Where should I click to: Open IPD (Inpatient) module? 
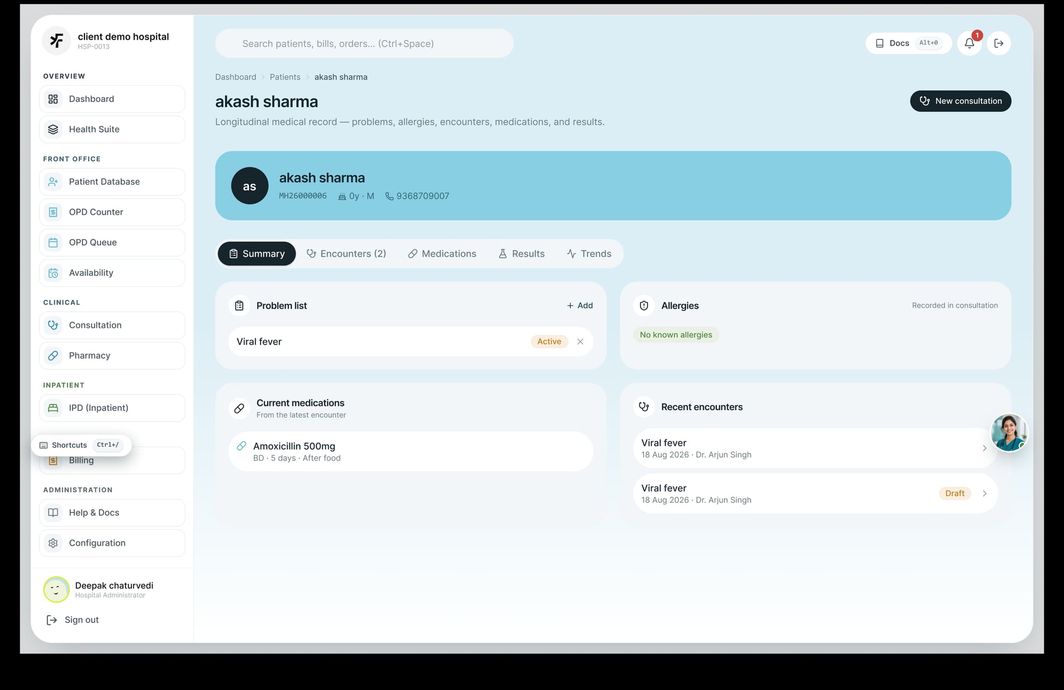coord(112,408)
